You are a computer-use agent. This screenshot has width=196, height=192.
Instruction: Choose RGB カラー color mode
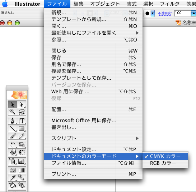coord(165,163)
